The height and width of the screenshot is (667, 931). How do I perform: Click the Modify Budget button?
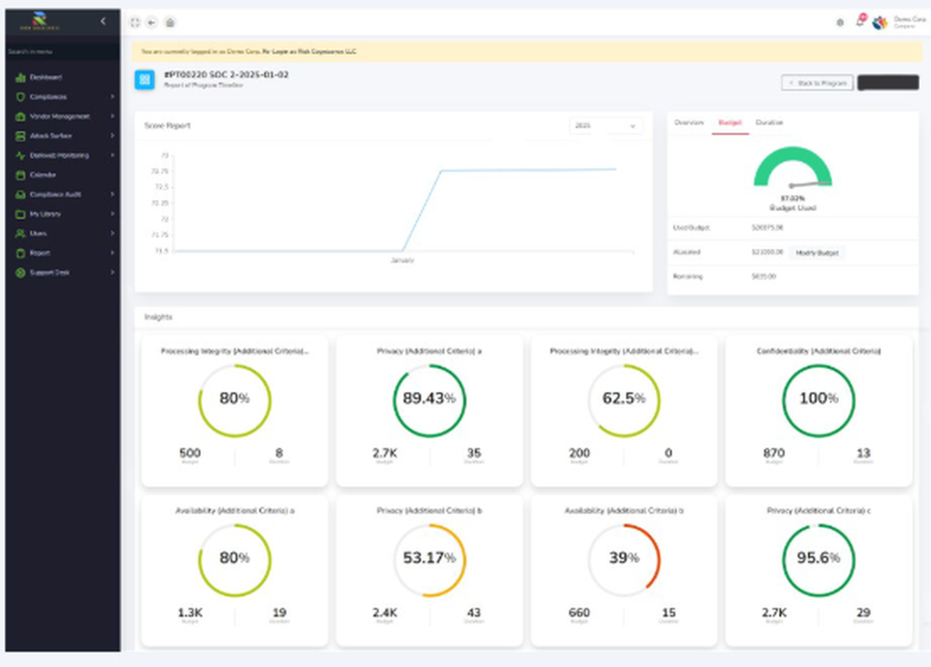[817, 253]
